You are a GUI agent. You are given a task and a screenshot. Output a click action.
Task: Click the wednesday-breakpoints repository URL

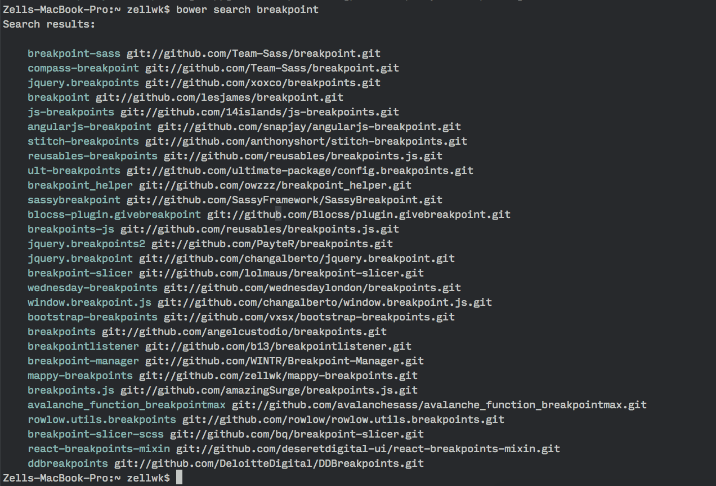tap(312, 288)
